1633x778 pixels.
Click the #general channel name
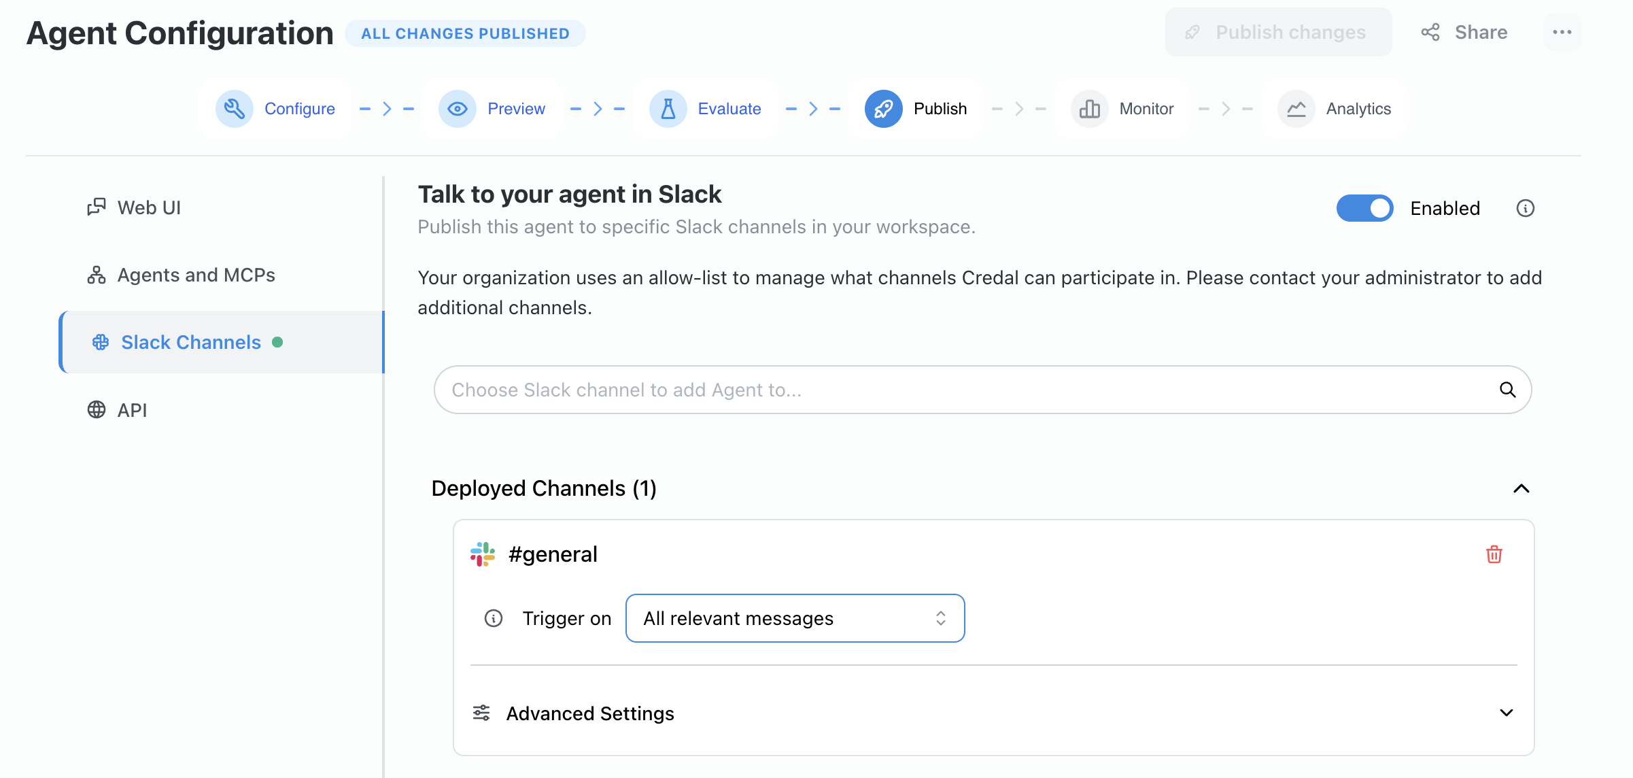553,554
